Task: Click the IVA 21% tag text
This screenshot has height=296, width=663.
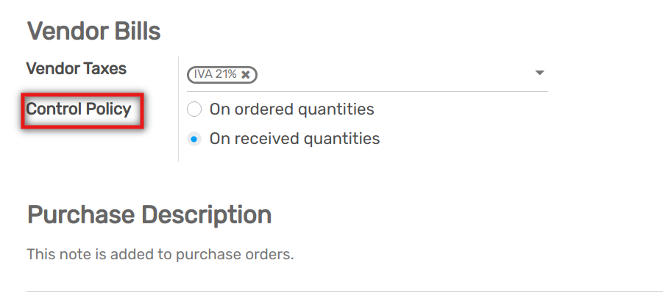Action: click(x=215, y=74)
